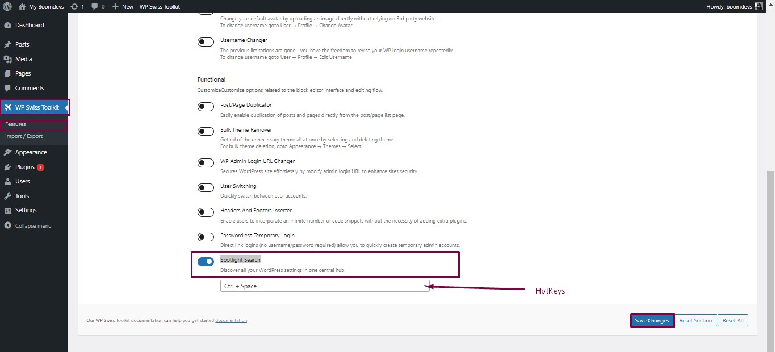Viewport: 775px width, 352px height.
Task: Open the Dashboard icon in sidebar
Action: pyautogui.click(x=7, y=25)
